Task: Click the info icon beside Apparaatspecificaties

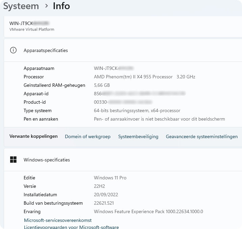Action: click(13, 50)
